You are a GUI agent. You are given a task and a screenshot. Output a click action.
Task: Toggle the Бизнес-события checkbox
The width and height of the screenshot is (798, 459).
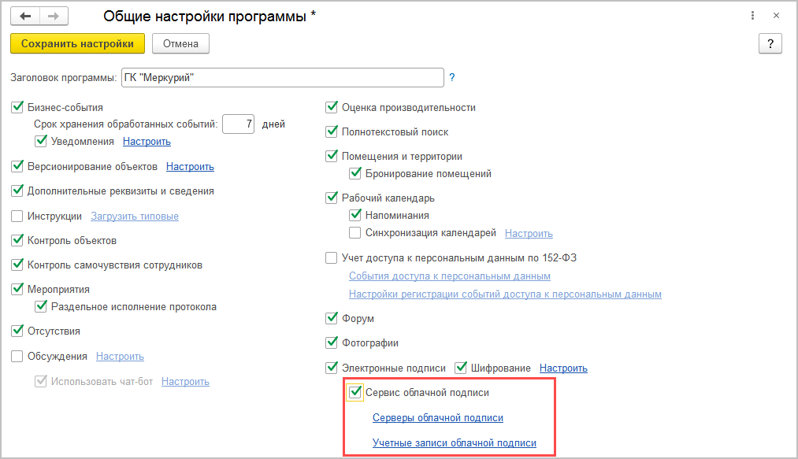pyautogui.click(x=17, y=107)
